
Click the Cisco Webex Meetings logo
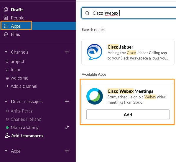tap(95, 96)
